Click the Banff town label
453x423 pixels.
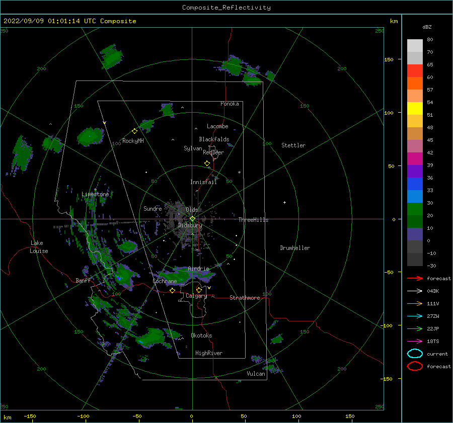(83, 280)
